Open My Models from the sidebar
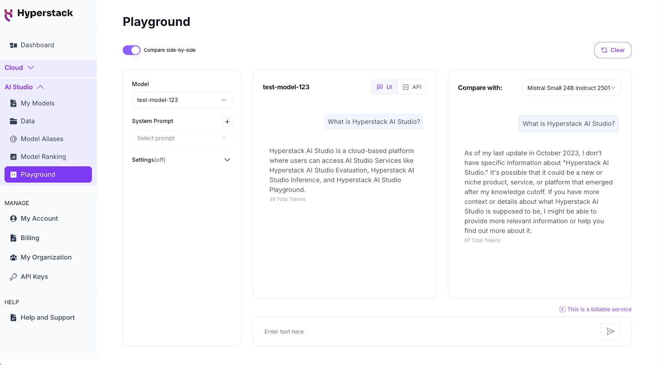This screenshot has height=365, width=658. click(37, 103)
